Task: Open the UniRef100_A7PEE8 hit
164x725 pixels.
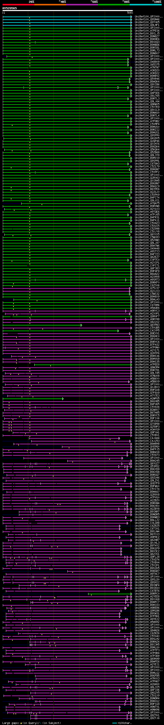Action: (x=147, y=365)
